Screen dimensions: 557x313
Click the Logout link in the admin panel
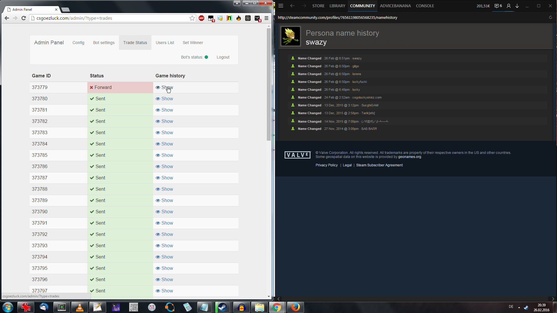click(223, 57)
